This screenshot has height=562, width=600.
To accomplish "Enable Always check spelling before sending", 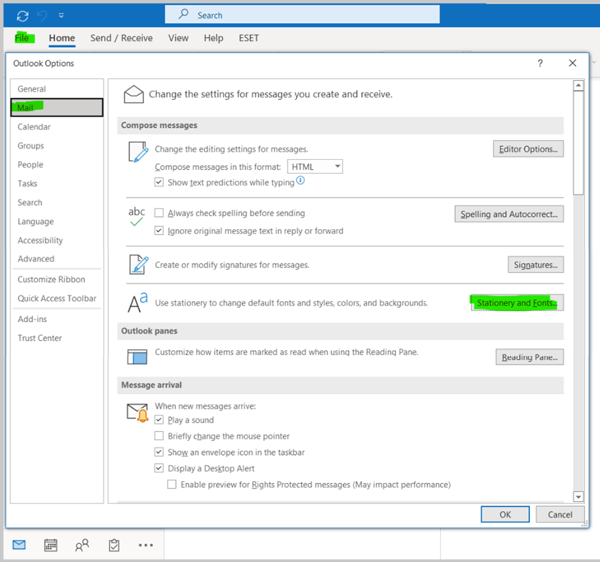I will [159, 212].
